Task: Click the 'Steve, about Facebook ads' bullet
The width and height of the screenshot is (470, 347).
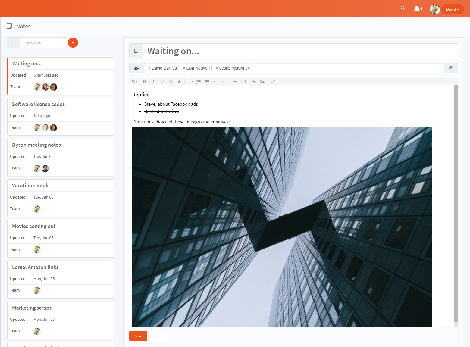Action: 171,104
